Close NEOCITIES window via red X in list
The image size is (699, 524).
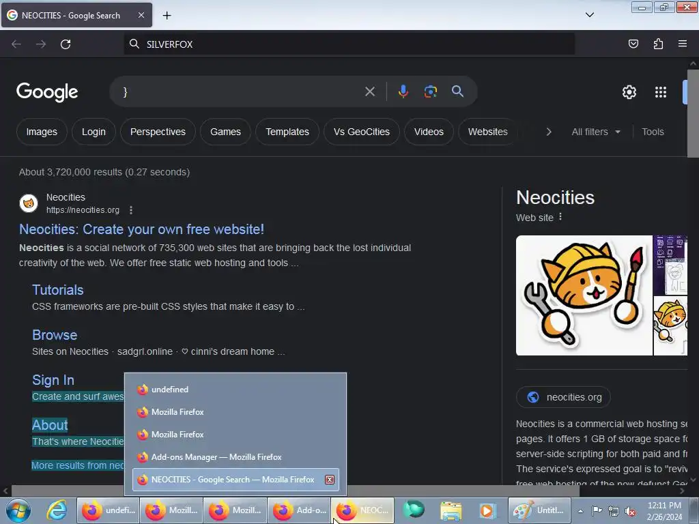tap(330, 480)
